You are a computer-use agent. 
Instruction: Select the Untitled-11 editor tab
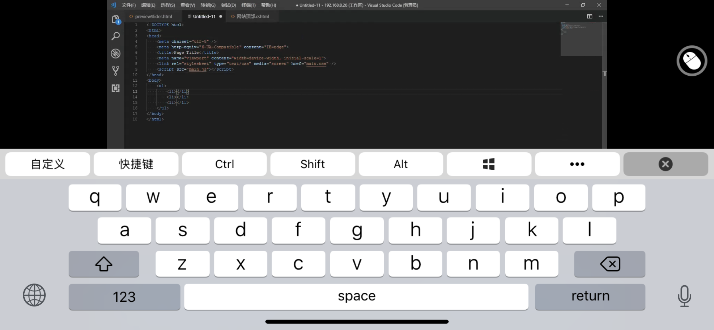coord(204,16)
